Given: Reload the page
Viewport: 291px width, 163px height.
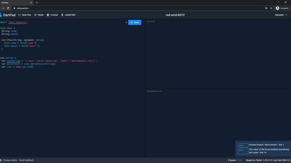Looking at the screenshot, I should [8, 8].
